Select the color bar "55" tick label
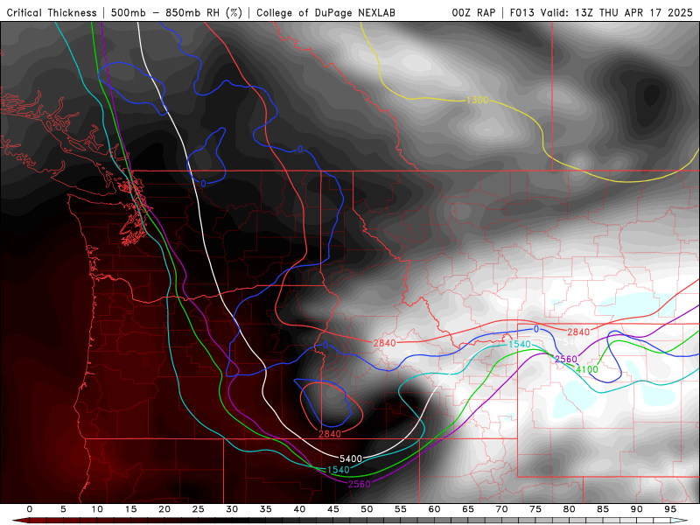Image resolution: width=700 pixels, height=525 pixels. click(x=401, y=509)
